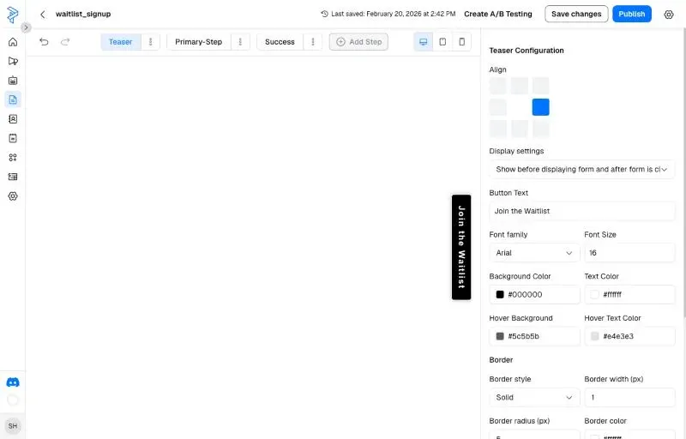Screen dimensions: 686x439
Task: Click the Background Color black swatch
Action: click(x=500, y=295)
